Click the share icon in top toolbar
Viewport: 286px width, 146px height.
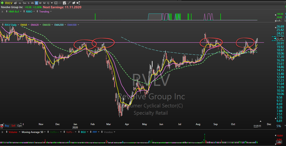(78, 3)
